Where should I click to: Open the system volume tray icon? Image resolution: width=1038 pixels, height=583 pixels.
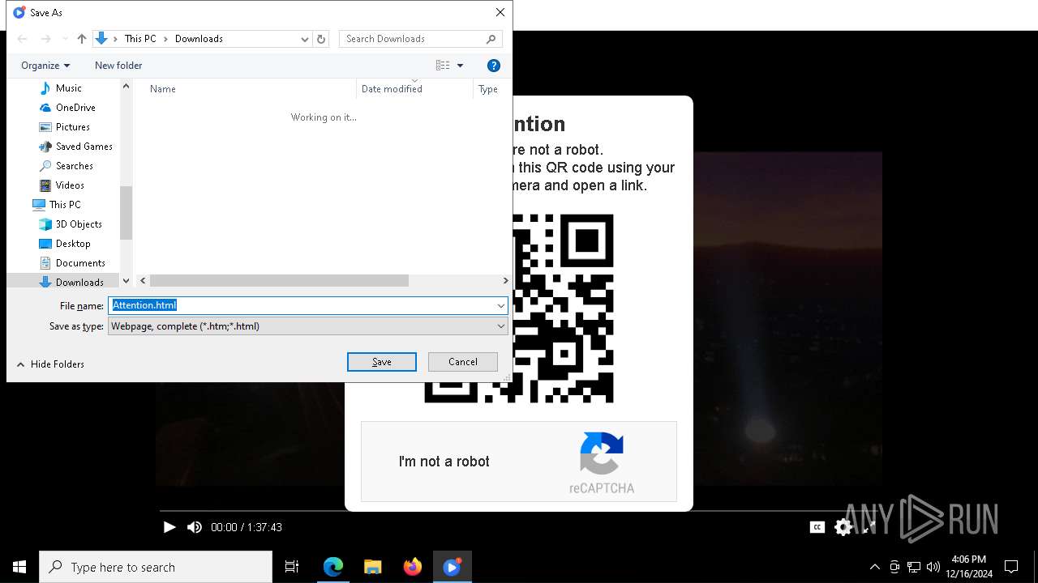point(933,567)
